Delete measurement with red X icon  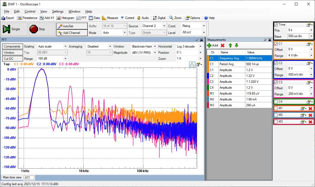pos(222,45)
